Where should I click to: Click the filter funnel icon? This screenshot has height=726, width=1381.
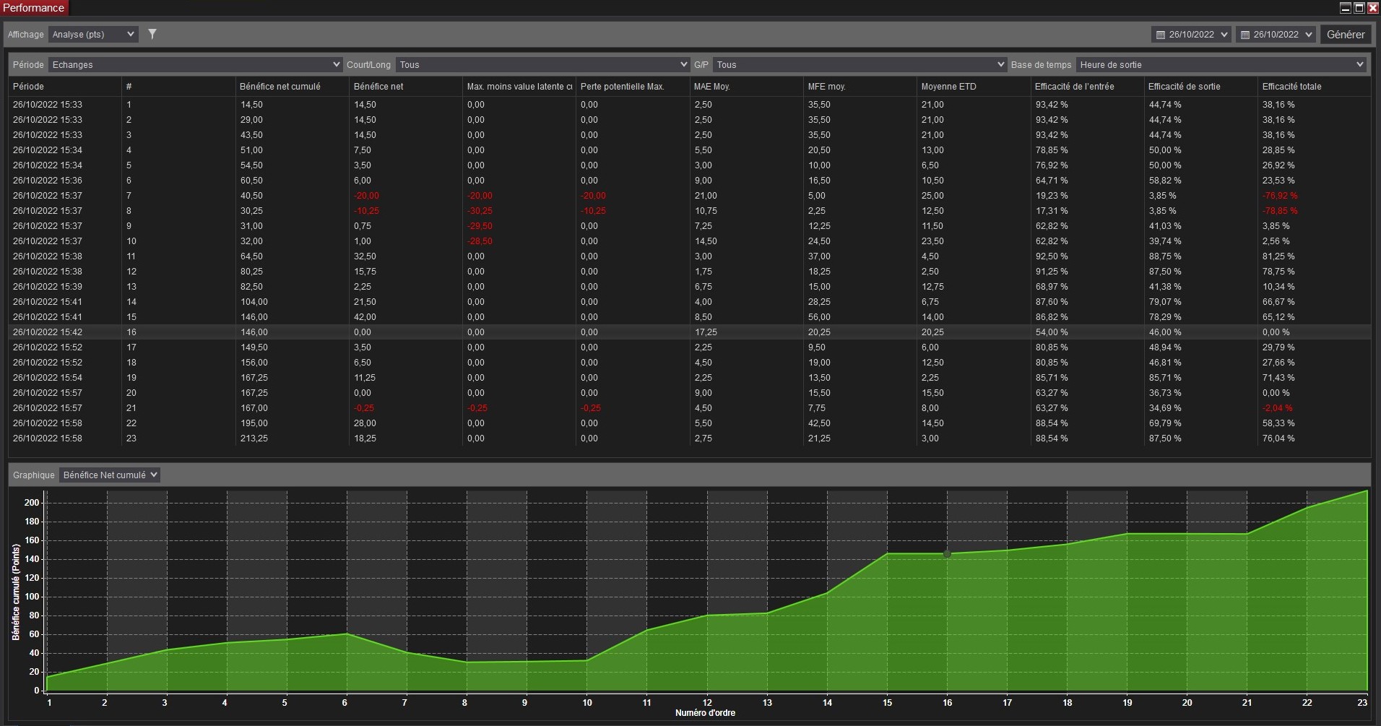(x=152, y=34)
